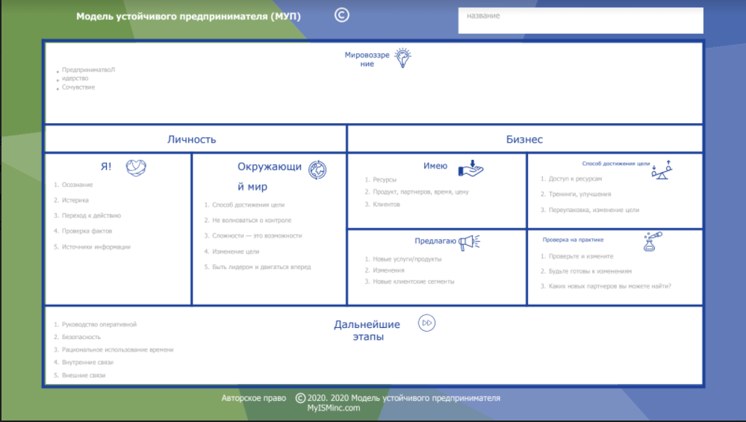Click the globe icon by Окружающий мир
This screenshot has width=746, height=422.
point(317,170)
